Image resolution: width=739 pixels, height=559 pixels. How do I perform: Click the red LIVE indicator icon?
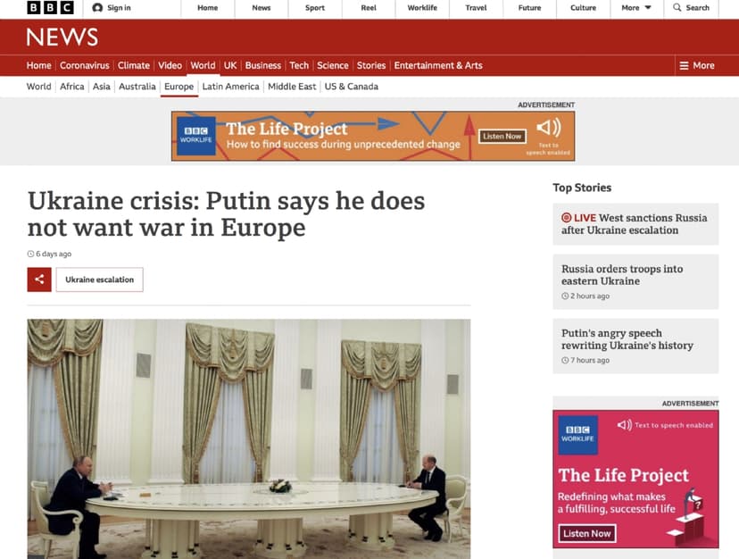click(566, 218)
